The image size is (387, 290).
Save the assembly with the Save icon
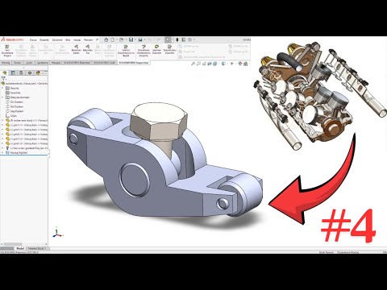click(131, 39)
